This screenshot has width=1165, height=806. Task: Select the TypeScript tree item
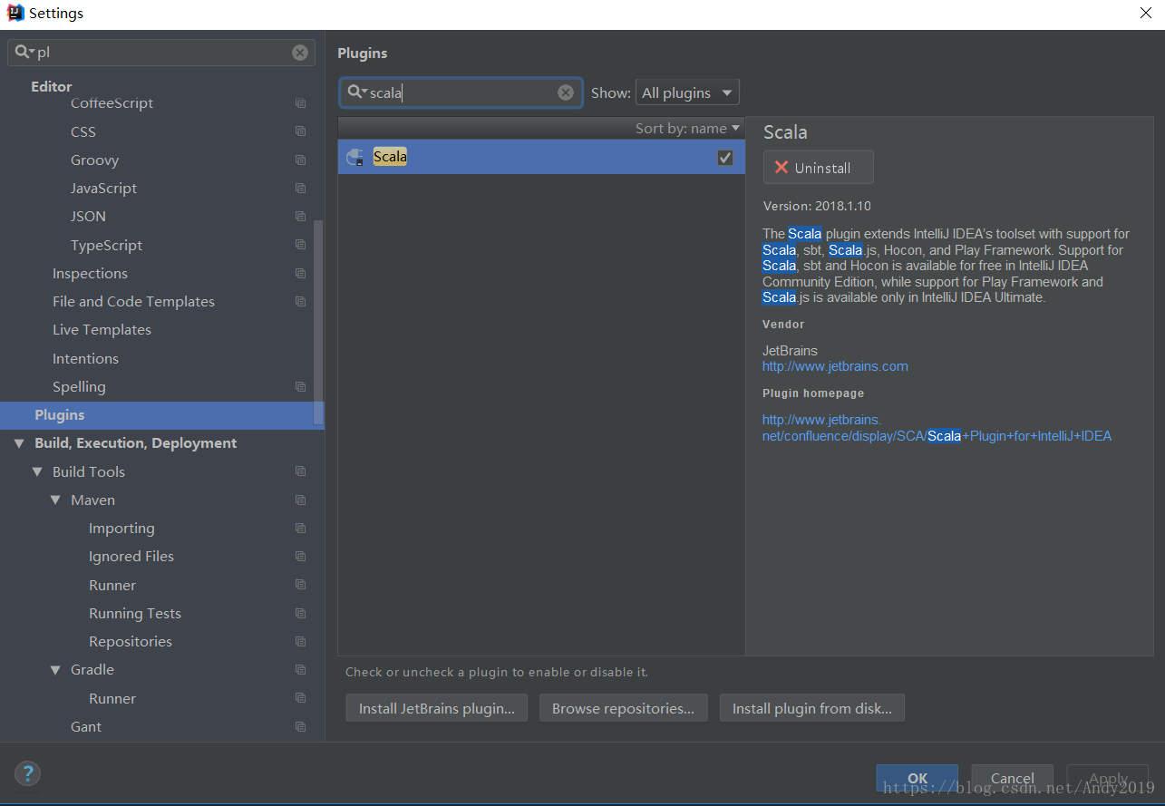[x=106, y=246]
